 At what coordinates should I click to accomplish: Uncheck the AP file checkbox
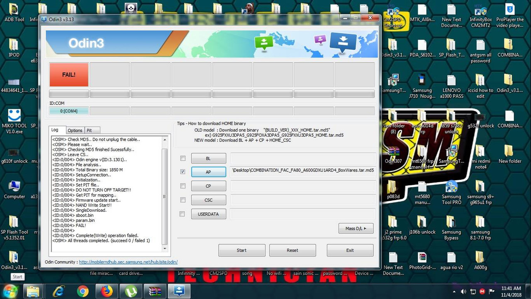183,172
